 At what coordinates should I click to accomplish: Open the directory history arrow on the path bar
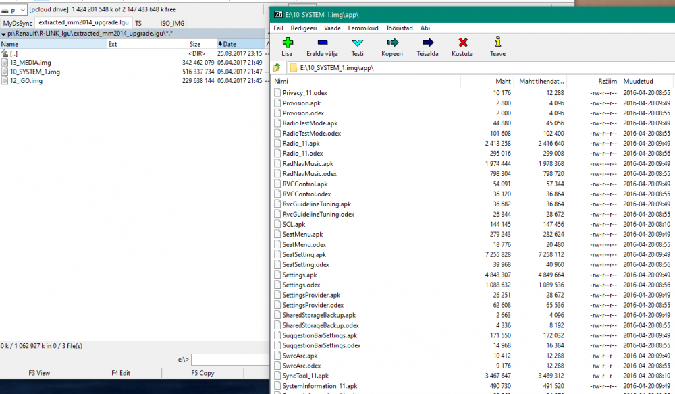pos(3,34)
